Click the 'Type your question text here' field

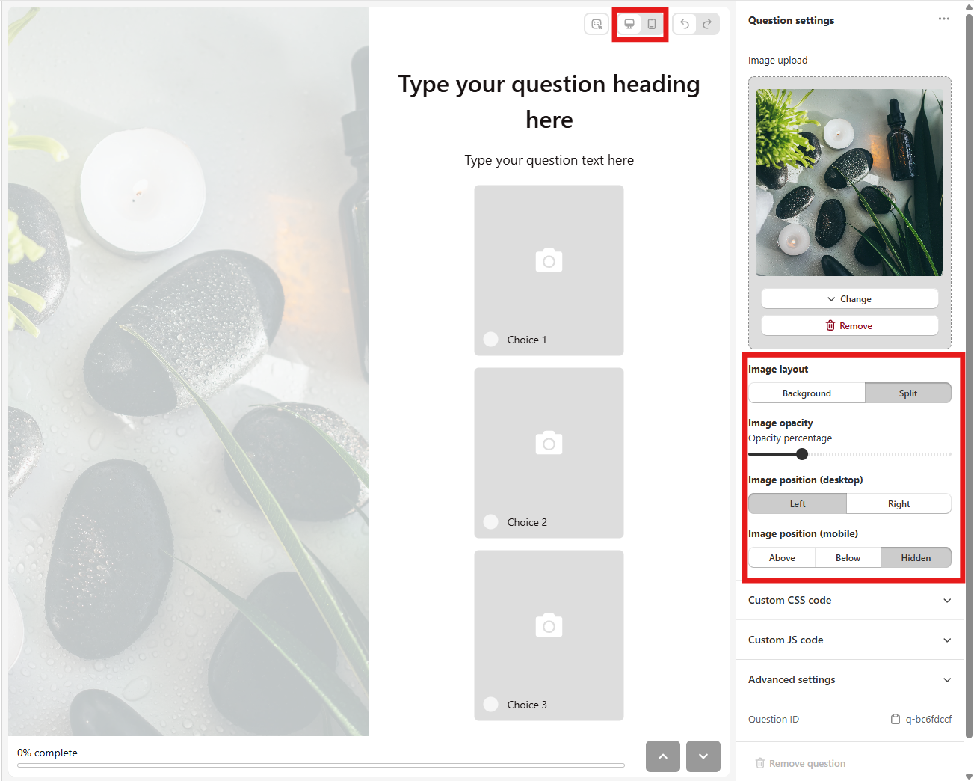pyautogui.click(x=549, y=159)
